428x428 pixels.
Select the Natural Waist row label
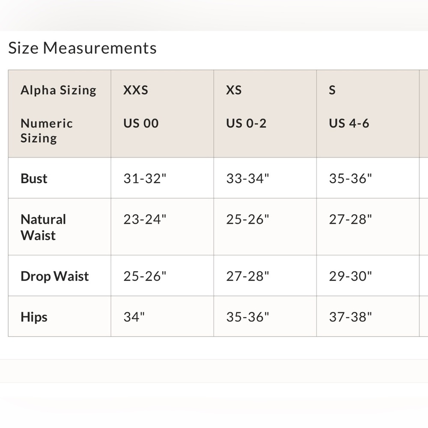pos(43,227)
